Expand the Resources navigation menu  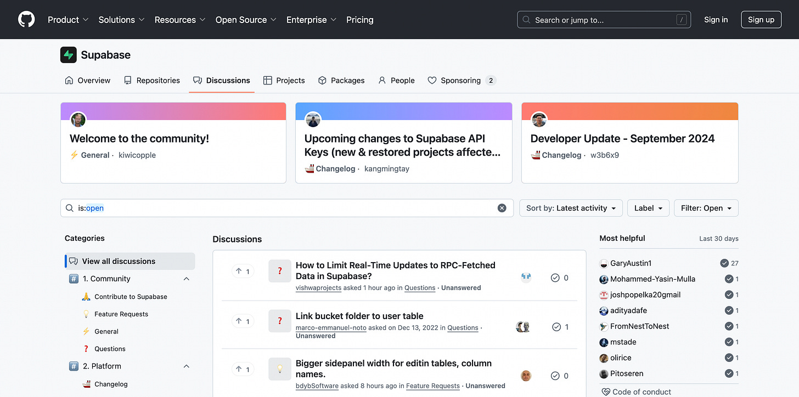[x=180, y=20]
